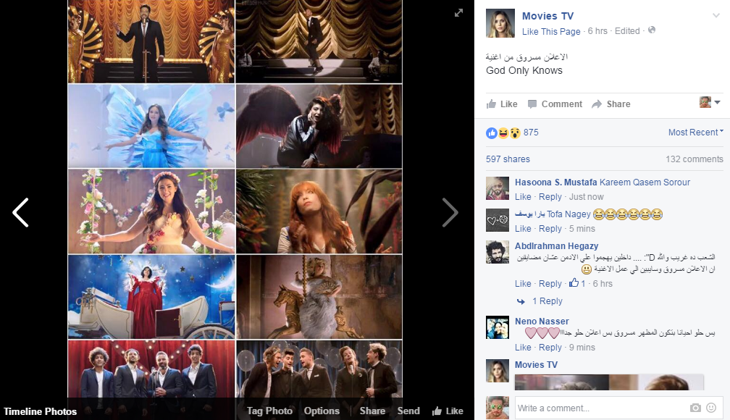
Task: Like the post in the side panel
Action: click(502, 104)
